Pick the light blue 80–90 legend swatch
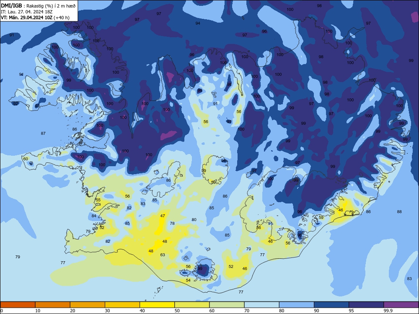 (x=297, y=305)
